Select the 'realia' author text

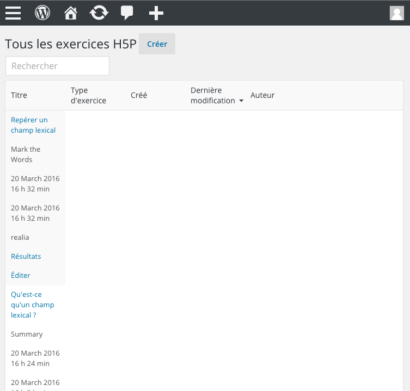pyautogui.click(x=20, y=237)
